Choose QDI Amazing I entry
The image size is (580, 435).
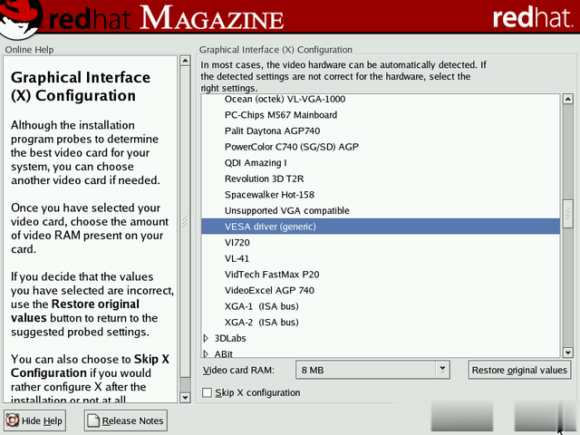tap(381, 163)
